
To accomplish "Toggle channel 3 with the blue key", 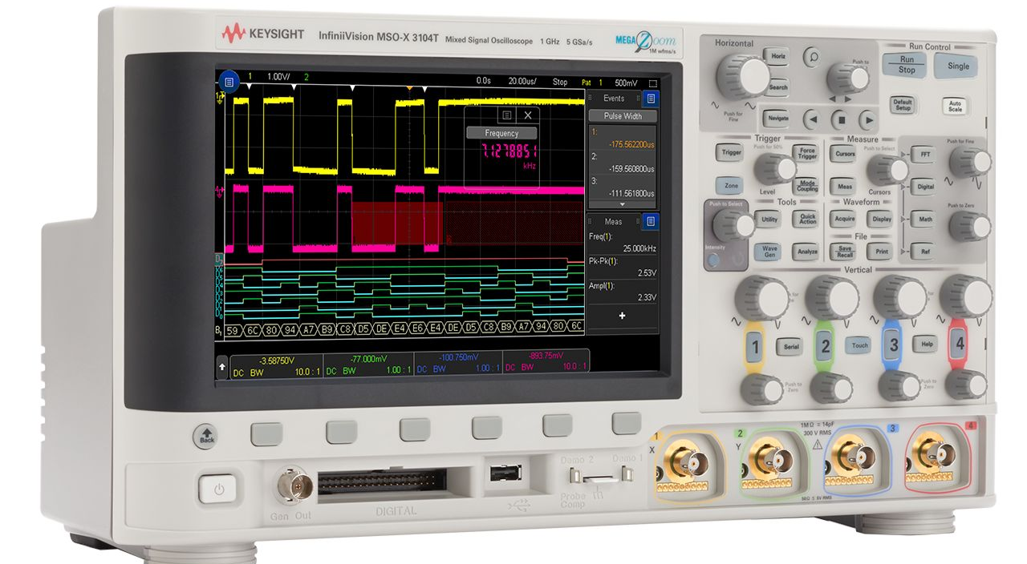I will pos(893,346).
